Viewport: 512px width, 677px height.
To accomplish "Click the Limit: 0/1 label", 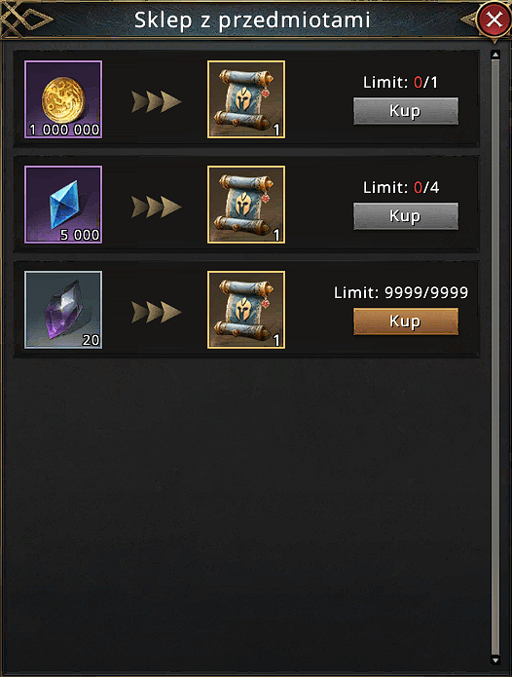I will pos(401,82).
